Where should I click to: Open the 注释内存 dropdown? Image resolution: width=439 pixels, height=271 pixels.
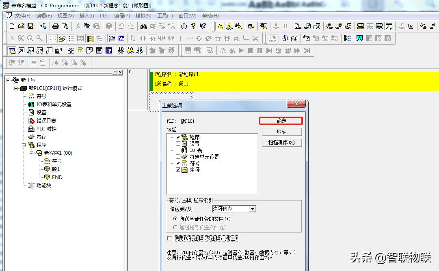(x=253, y=208)
